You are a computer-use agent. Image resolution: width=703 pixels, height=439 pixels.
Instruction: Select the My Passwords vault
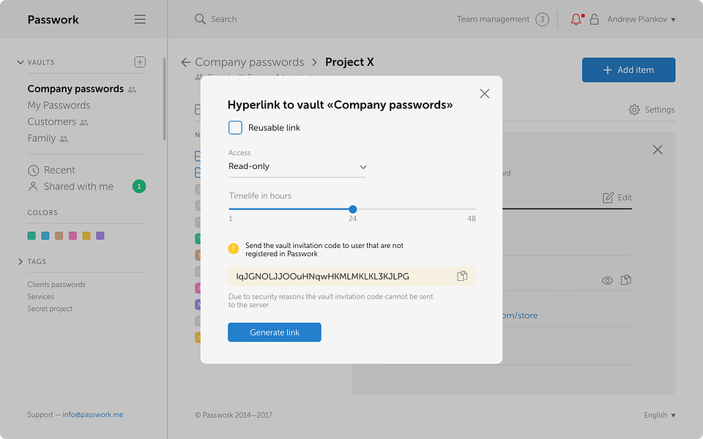59,105
